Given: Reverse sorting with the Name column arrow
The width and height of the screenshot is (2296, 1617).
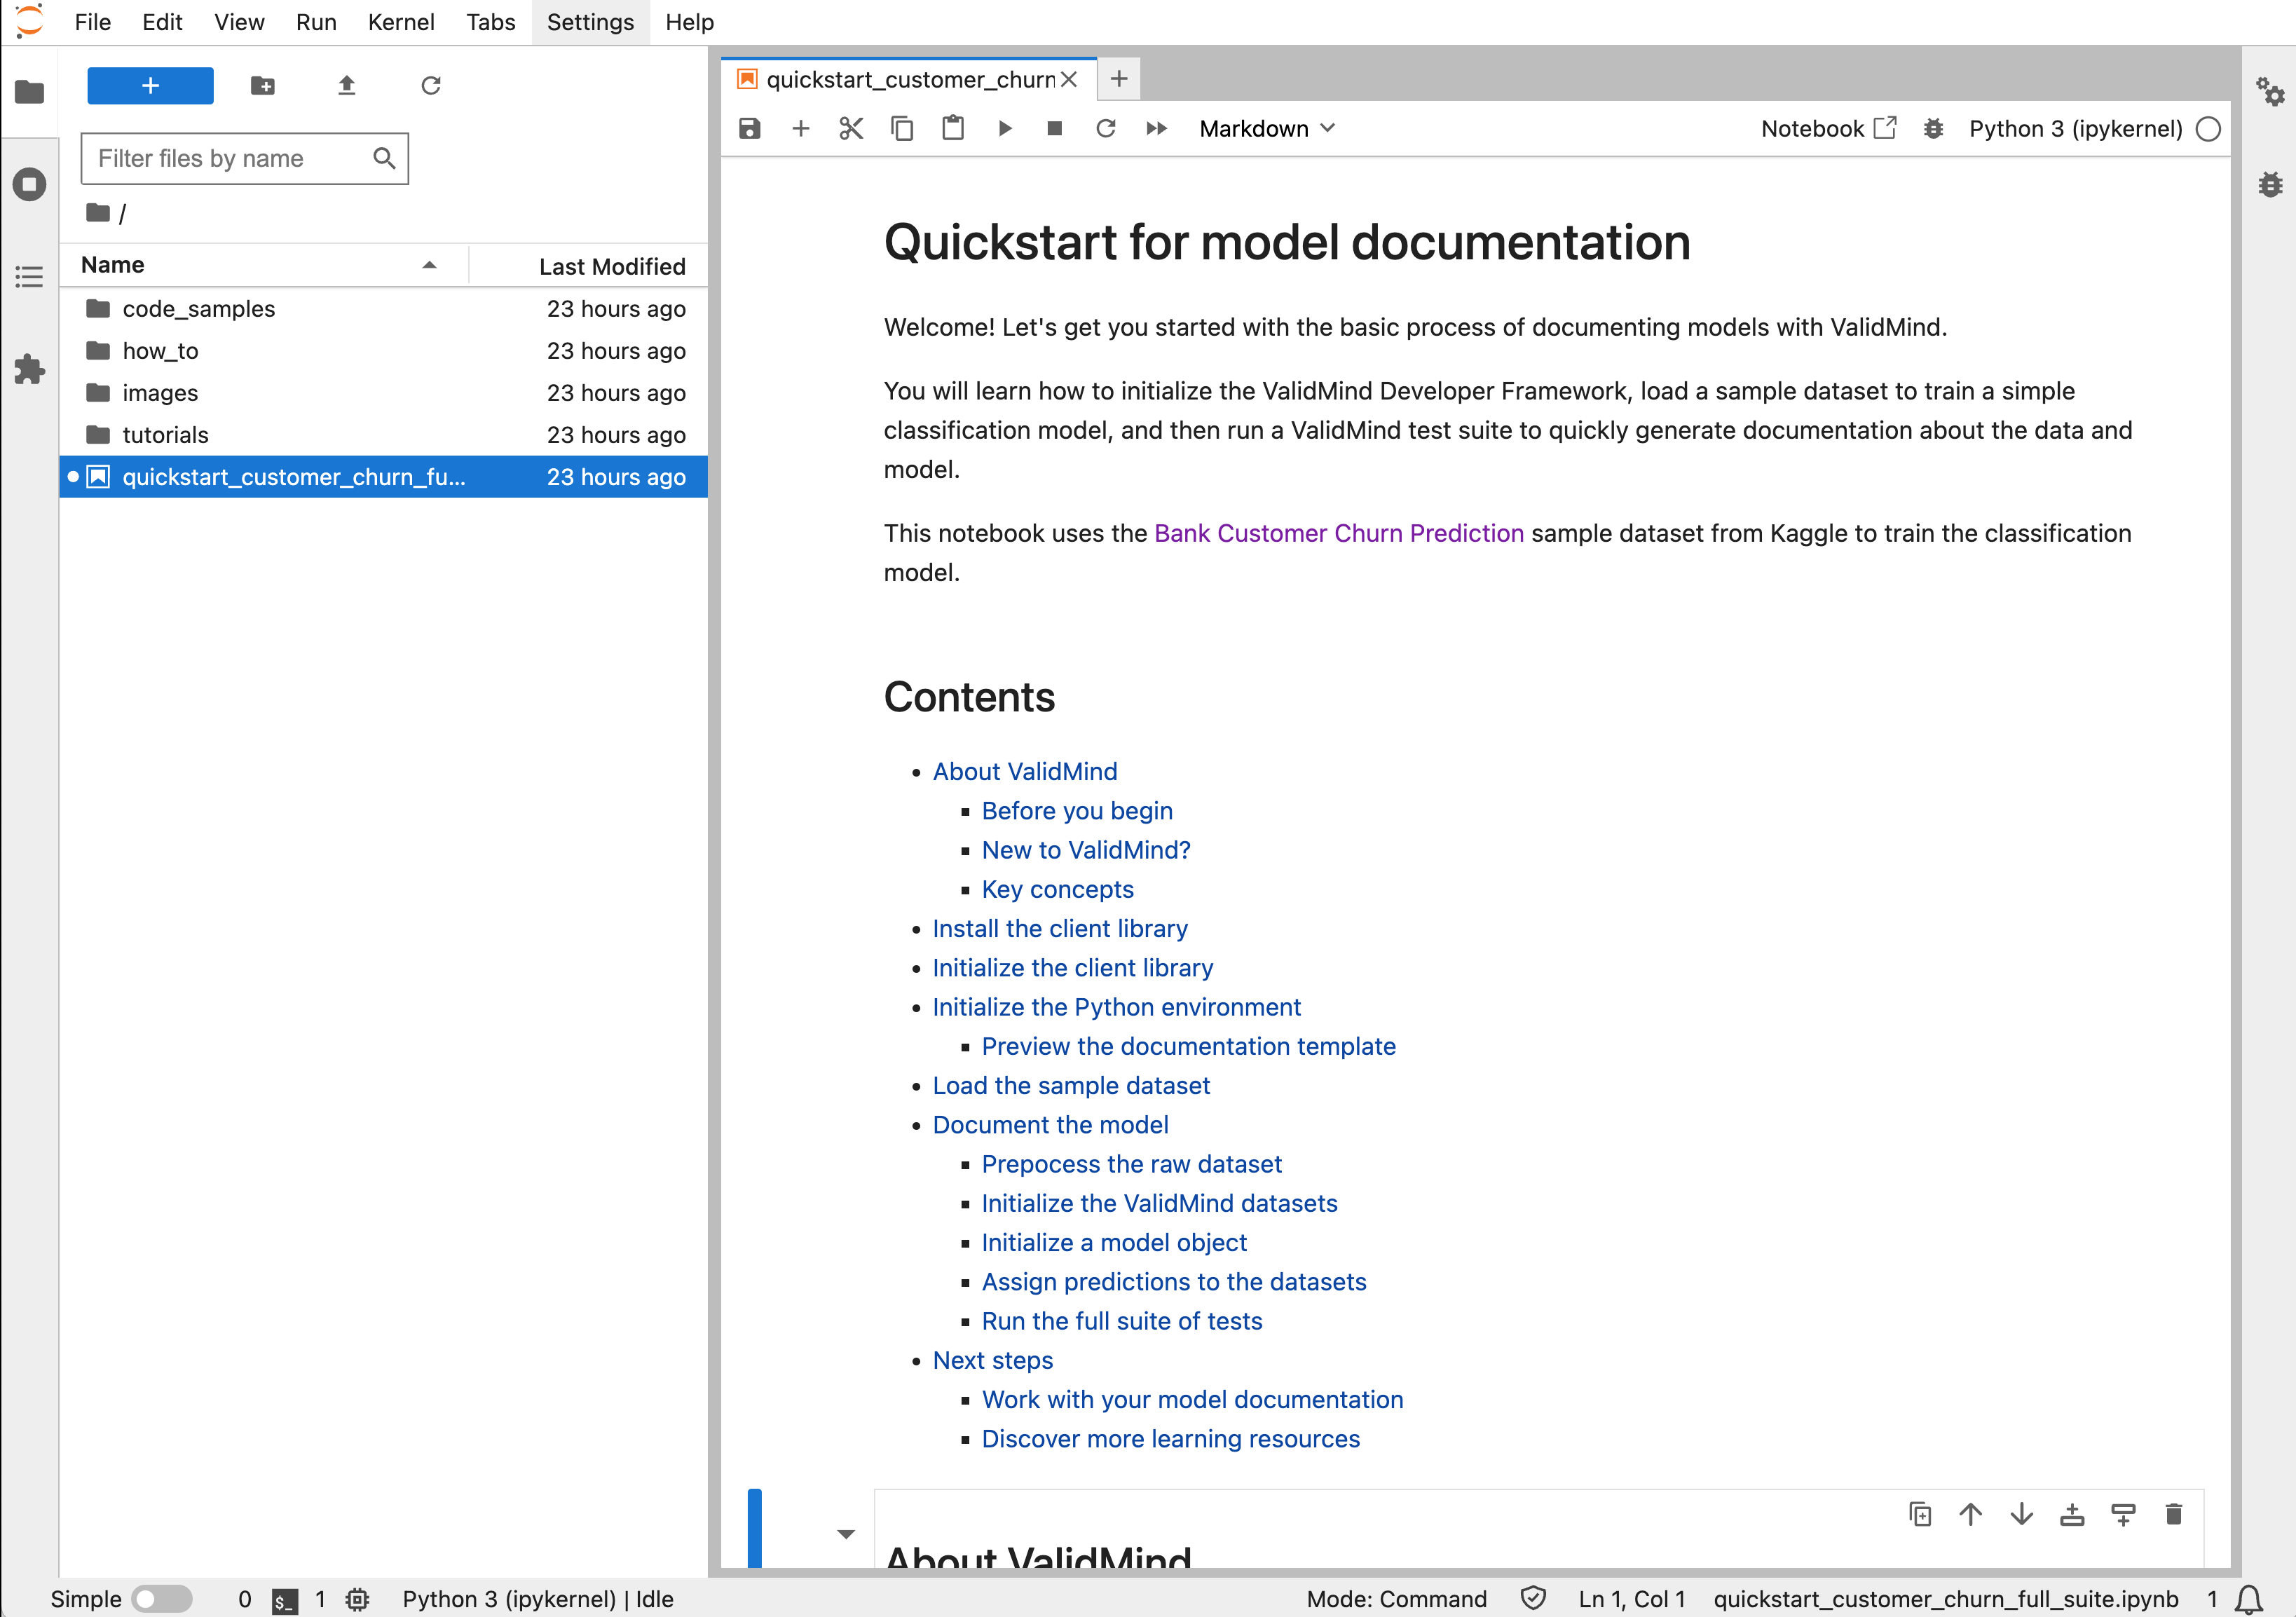Looking at the screenshot, I should coord(430,265).
